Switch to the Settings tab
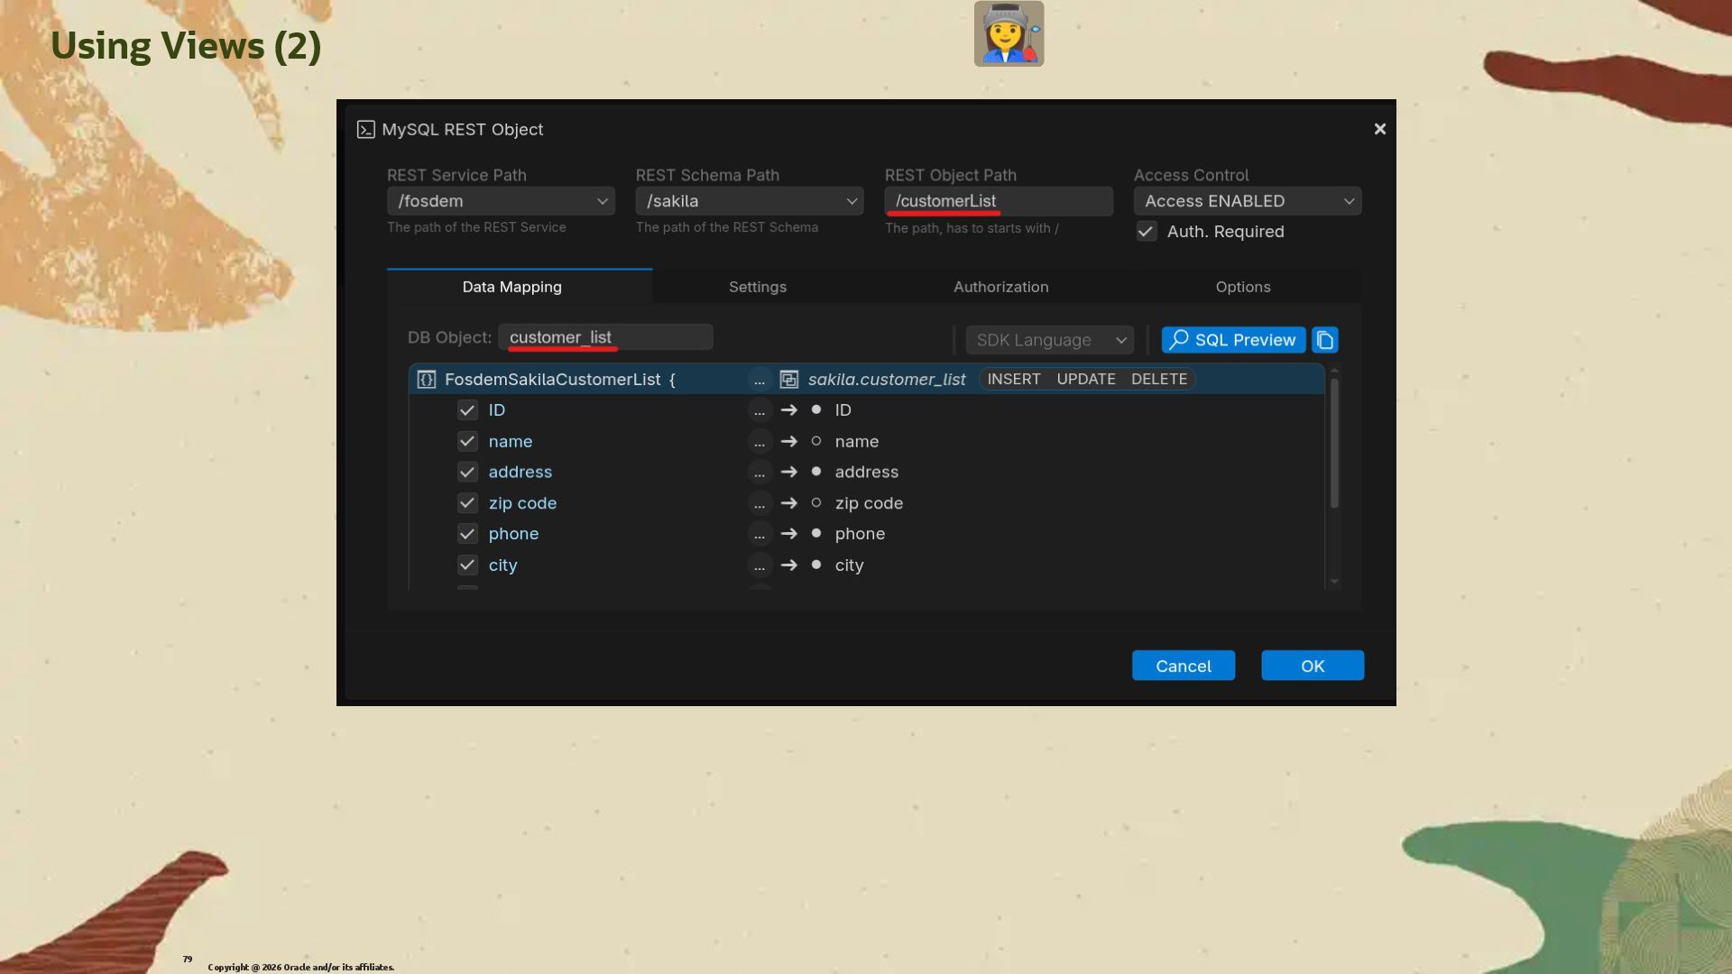 point(758,287)
